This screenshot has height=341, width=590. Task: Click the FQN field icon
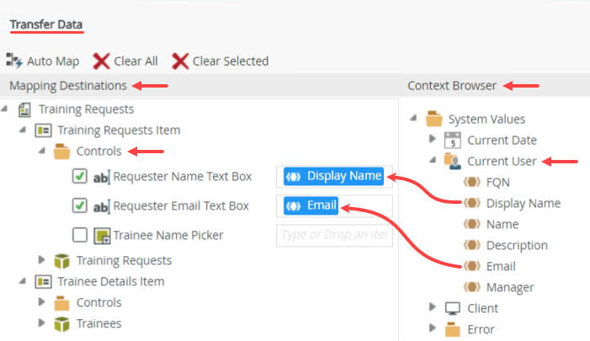pos(472,182)
